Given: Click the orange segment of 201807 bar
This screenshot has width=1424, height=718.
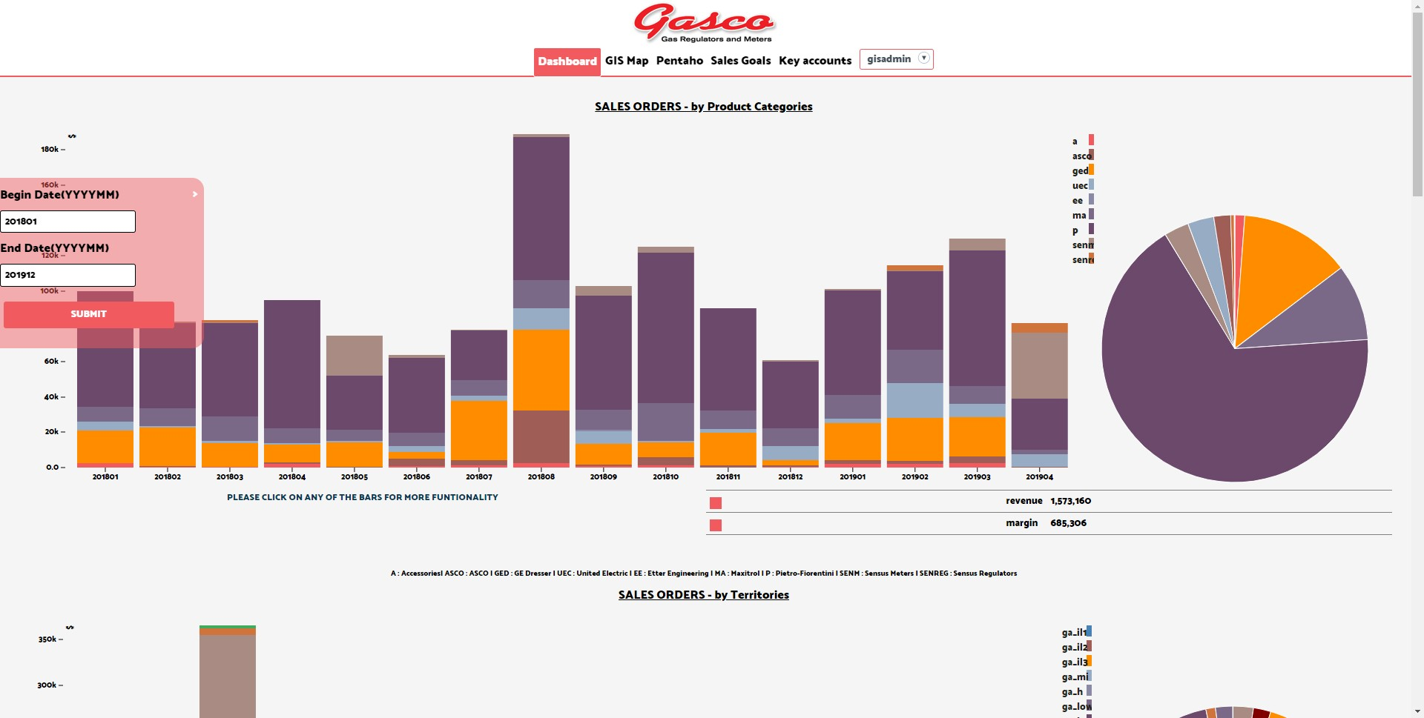Looking at the screenshot, I should tap(479, 431).
